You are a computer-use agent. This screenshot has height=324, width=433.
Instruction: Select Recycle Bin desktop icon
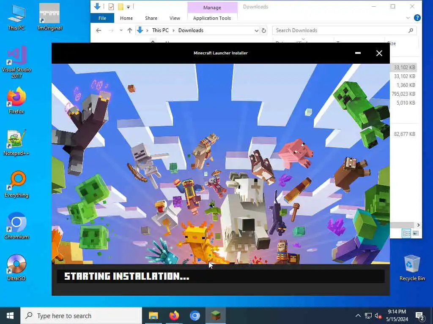412,268
